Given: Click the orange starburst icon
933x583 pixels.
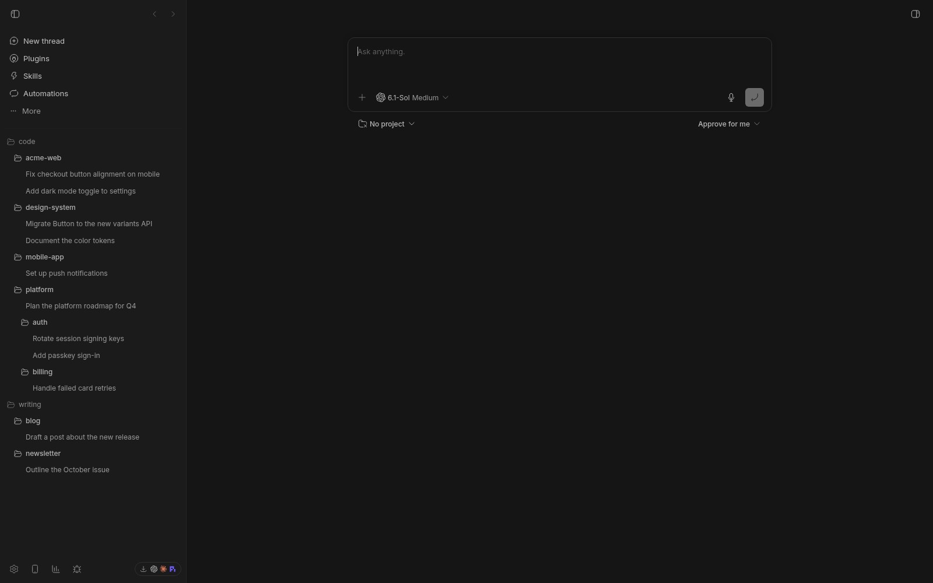Looking at the screenshot, I should 163,569.
